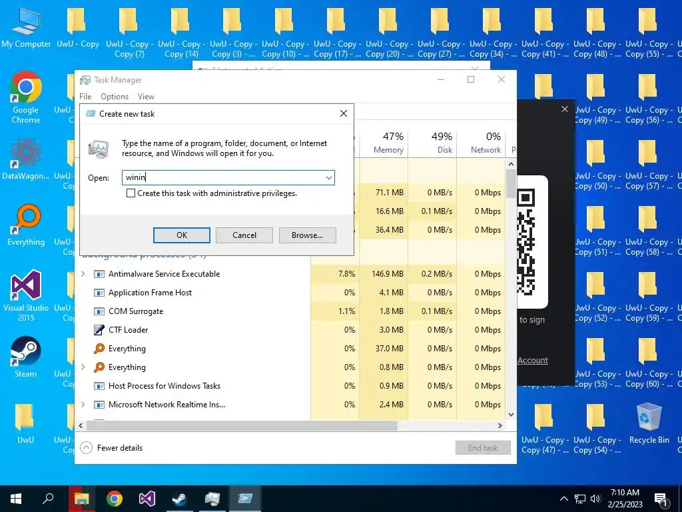Image resolution: width=682 pixels, height=512 pixels.
Task: Open Everything search desktop shortcut
Action: pos(26,225)
